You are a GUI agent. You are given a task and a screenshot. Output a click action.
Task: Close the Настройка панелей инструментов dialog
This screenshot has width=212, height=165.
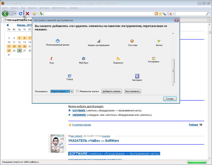176,20
